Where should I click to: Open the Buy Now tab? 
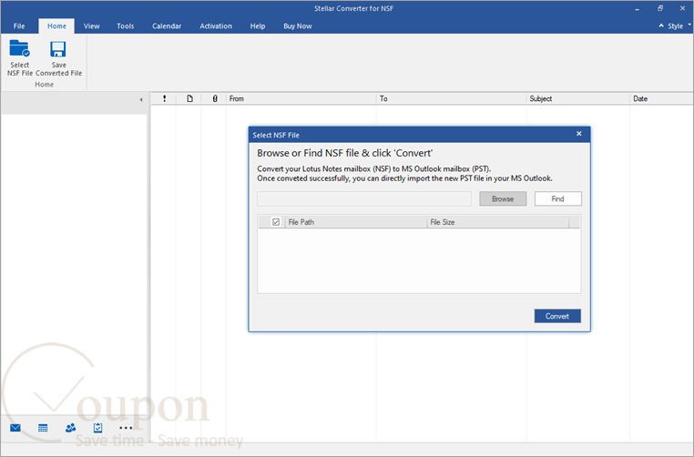298,26
